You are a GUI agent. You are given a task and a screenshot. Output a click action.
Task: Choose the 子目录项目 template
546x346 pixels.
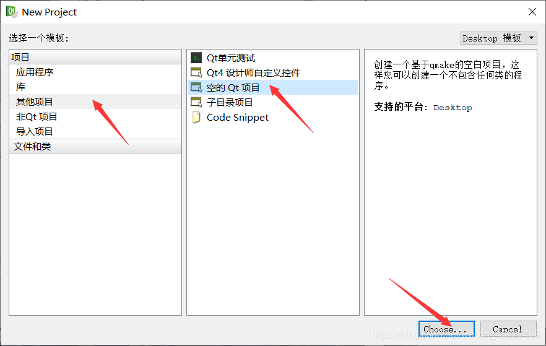pos(273,102)
